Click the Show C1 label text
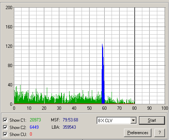Screen dimensions: 169x140 click(x=18, y=120)
